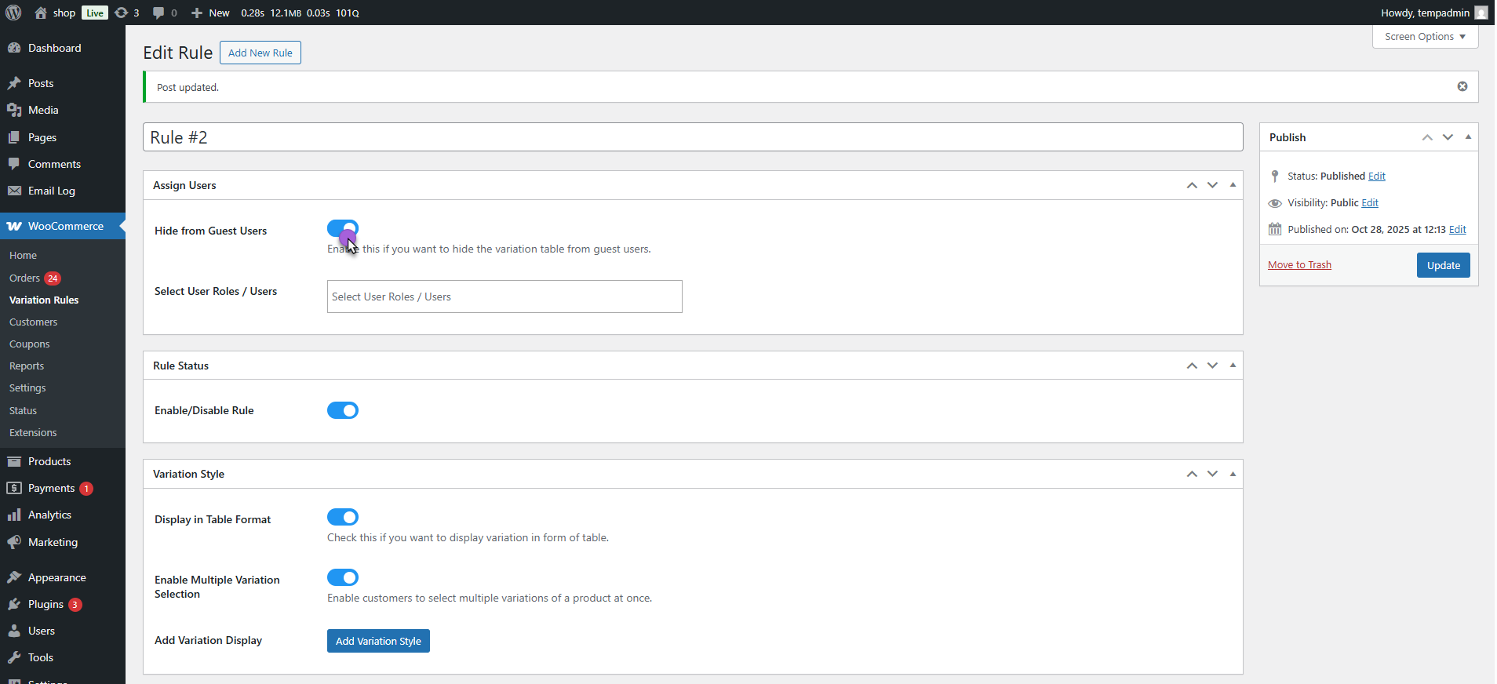This screenshot has height=684, width=1497.
Task: Click the Analytics bar chart icon
Action: point(14,515)
